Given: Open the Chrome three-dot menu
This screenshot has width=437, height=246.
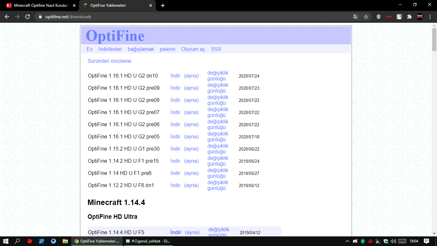Looking at the screenshot, I should click(430, 17).
